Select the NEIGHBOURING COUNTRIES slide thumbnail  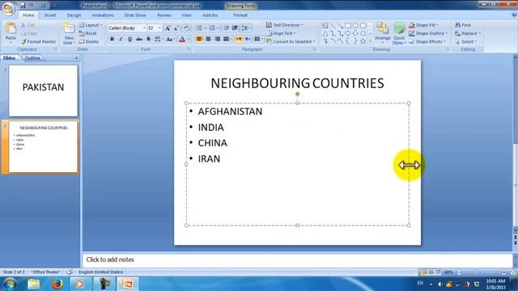point(43,146)
